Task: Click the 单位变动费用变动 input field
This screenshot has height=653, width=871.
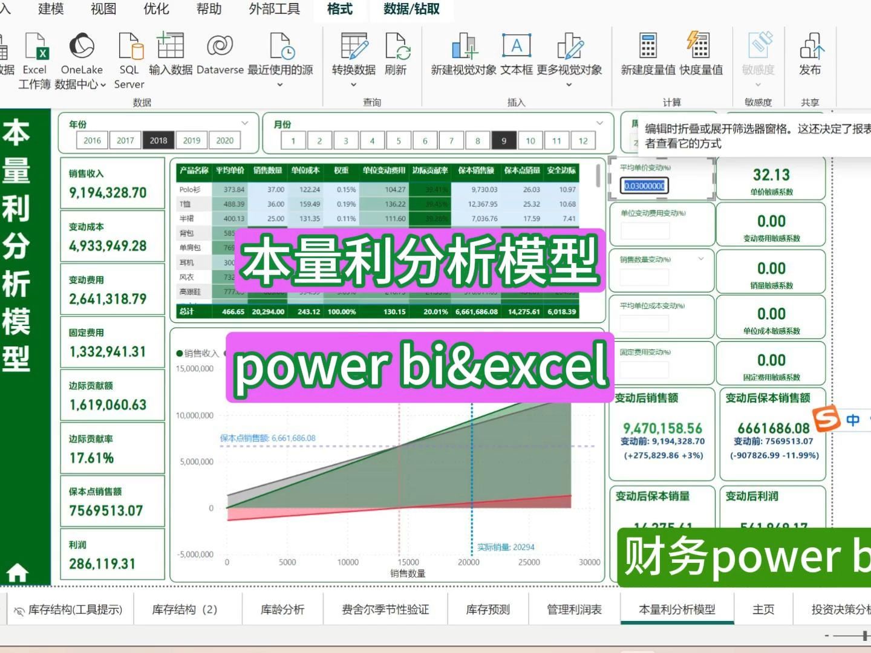Action: (x=645, y=230)
